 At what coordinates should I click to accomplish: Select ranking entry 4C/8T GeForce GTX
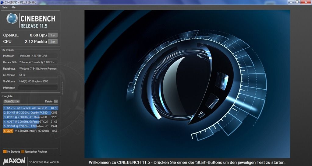(x=31, y=122)
